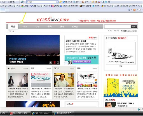The image size is (143, 116).
Task: Expand the Home button dropdown arrow
Action: click(132, 10)
